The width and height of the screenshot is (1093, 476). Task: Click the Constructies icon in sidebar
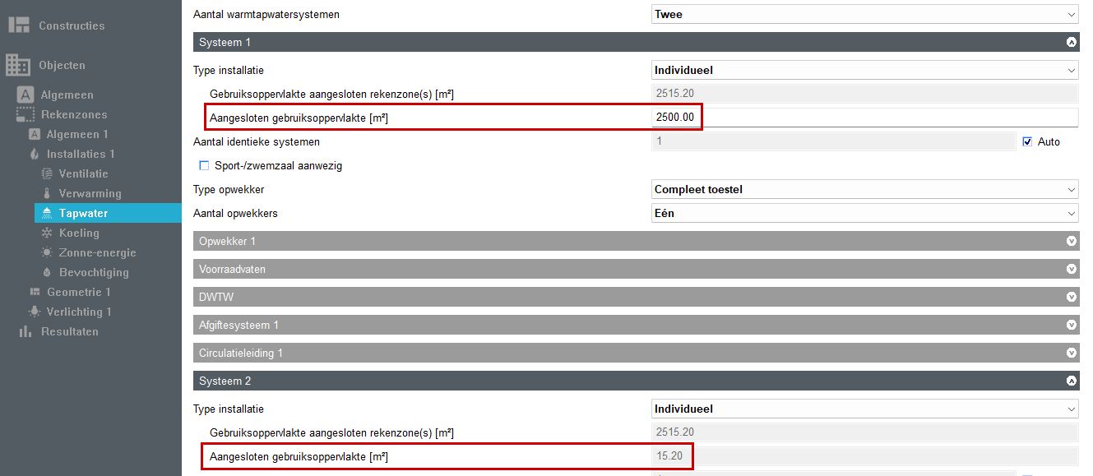click(x=19, y=25)
